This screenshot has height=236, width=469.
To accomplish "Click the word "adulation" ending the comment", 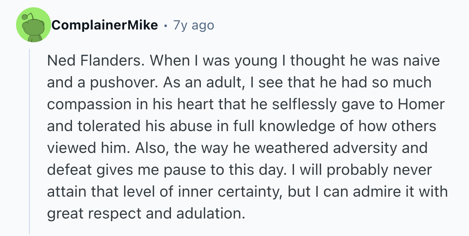I will (210, 213).
